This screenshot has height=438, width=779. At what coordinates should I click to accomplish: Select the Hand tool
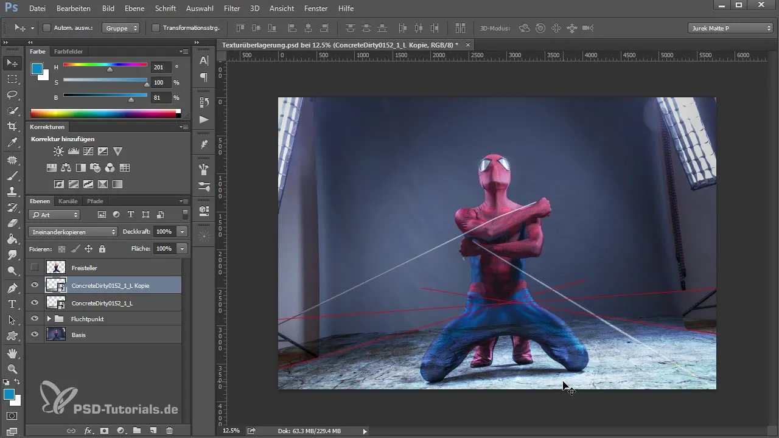(x=12, y=353)
